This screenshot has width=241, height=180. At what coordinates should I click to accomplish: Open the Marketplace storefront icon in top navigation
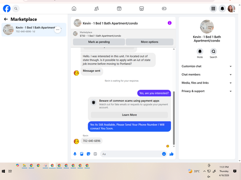tap(142, 9)
